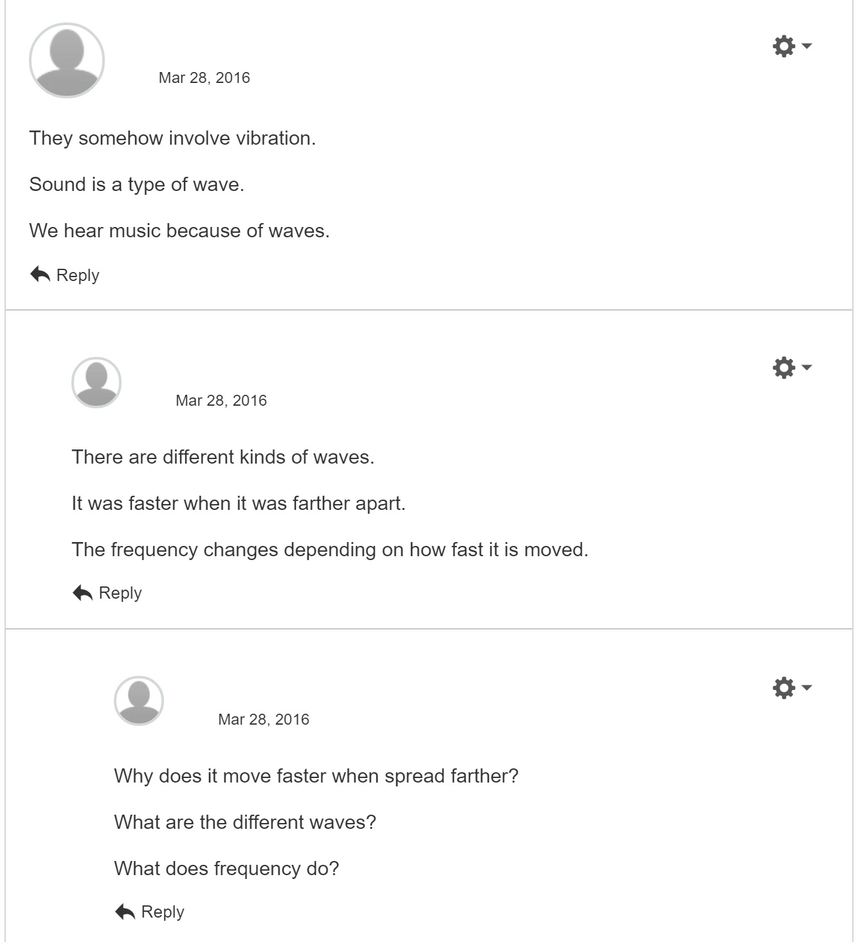Click the avatar of the 'What are the different waves?' author
860x942 pixels.
click(x=139, y=701)
